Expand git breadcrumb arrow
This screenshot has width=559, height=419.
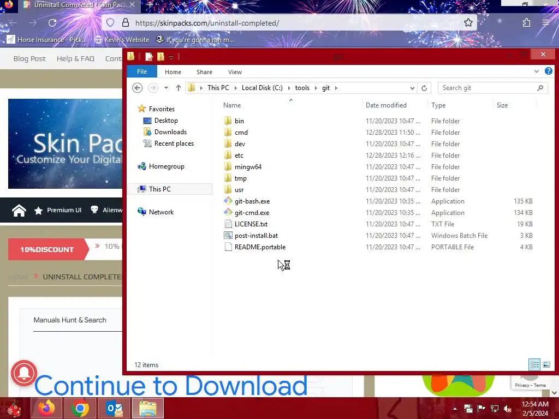point(336,88)
